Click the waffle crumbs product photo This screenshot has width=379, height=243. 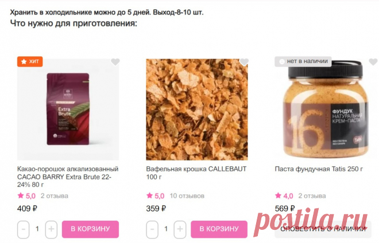pyautogui.click(x=197, y=109)
